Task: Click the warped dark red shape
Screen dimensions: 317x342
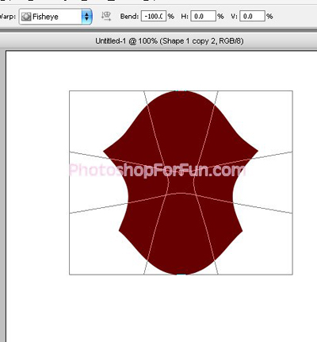Action: coord(181,183)
